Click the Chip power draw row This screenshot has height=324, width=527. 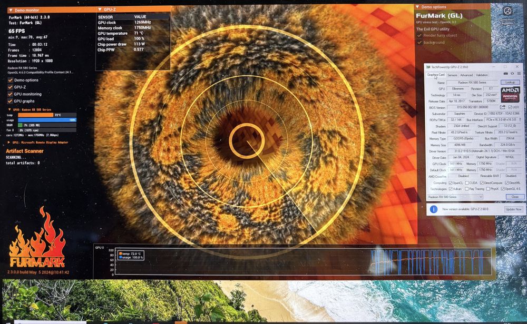133,44
